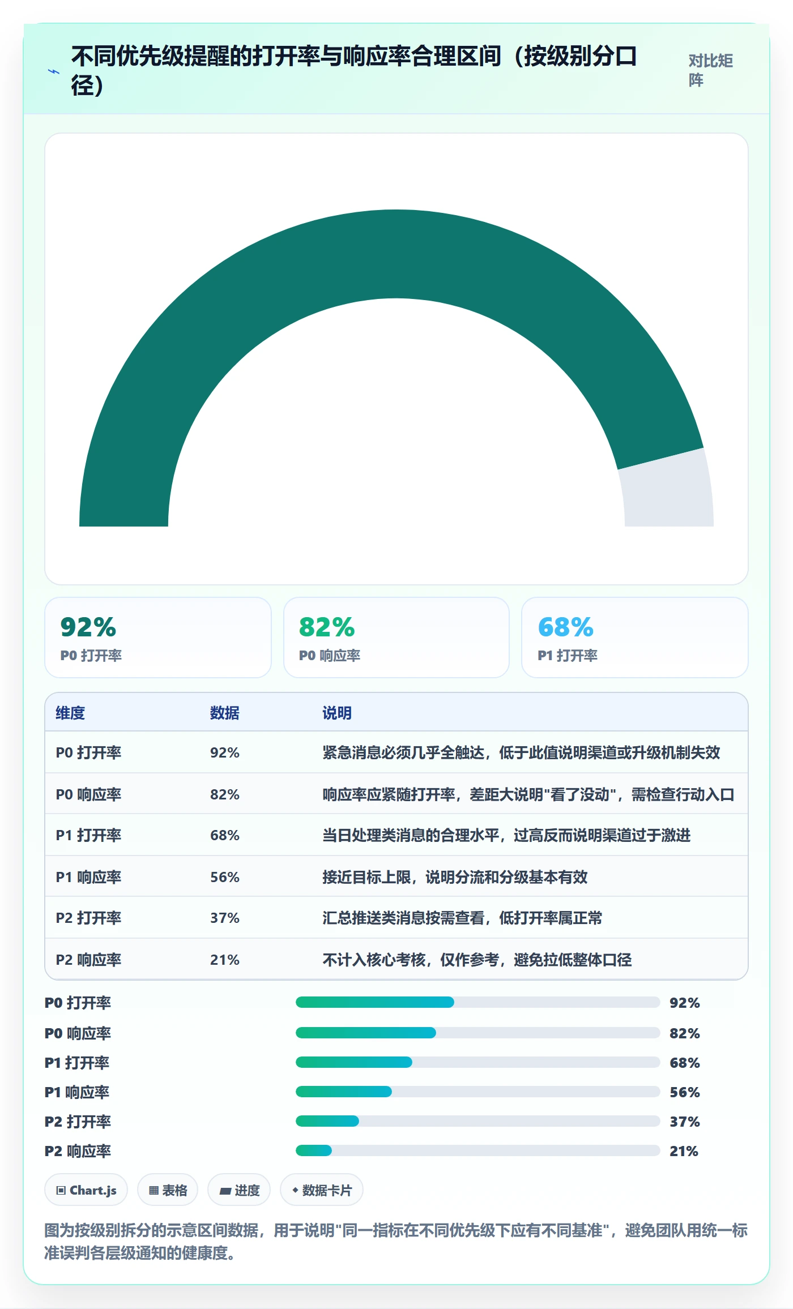This screenshot has width=793, height=1309.
Task: Click the P0 打开率 table row label
Action: 88,752
